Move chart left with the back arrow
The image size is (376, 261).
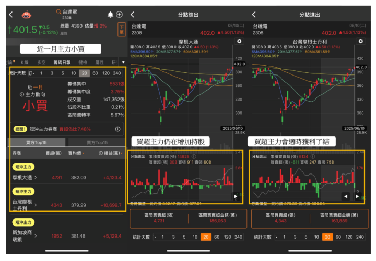(x=346, y=196)
